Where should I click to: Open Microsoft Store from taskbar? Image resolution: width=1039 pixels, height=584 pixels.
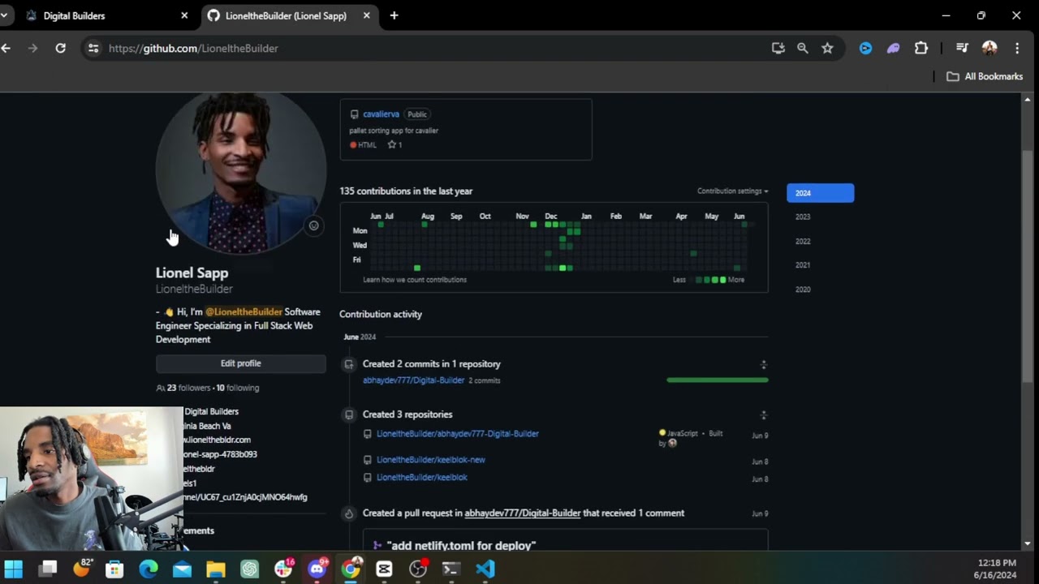(114, 569)
